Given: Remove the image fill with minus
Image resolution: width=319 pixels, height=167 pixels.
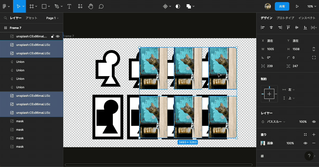Looking at the screenshot, I should 314,143.
